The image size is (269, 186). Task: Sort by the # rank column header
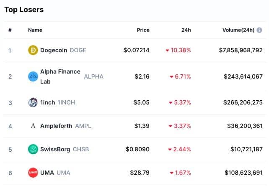pyautogui.click(x=10, y=30)
